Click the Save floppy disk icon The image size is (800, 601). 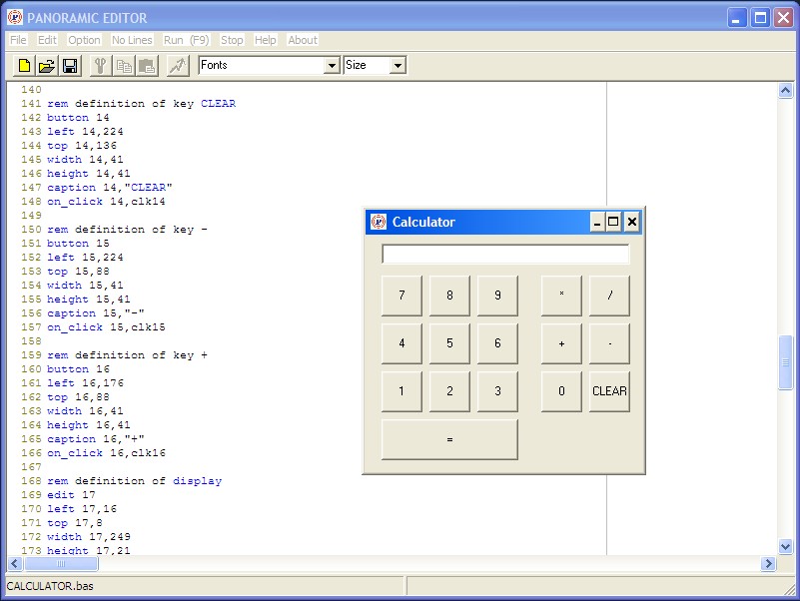[69, 65]
